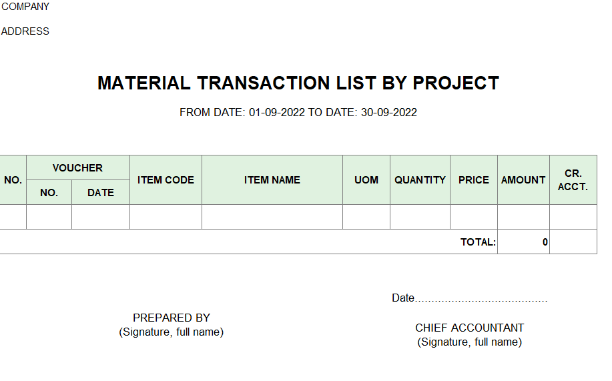
Task: Select the AMOUNT column header
Action: coord(523,180)
